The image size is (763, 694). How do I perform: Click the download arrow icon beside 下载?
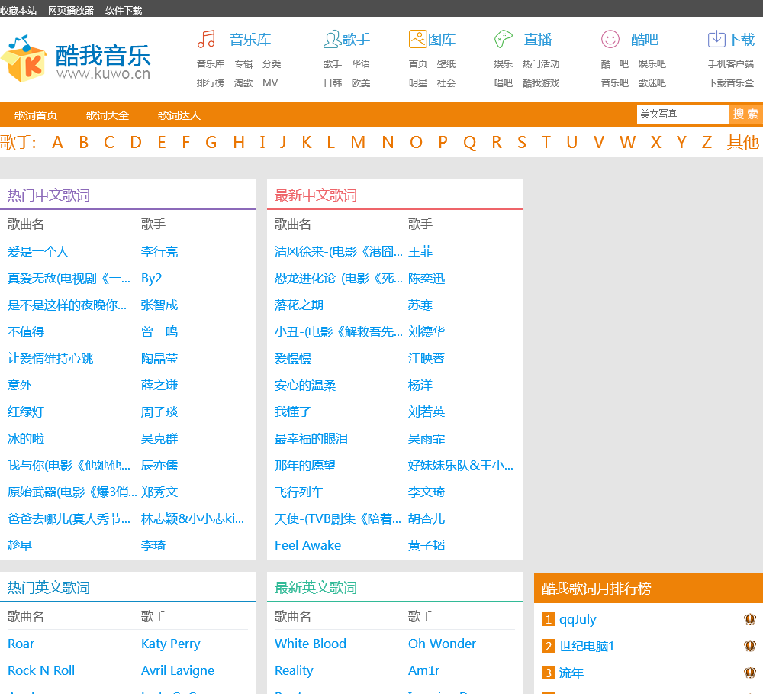tap(716, 39)
